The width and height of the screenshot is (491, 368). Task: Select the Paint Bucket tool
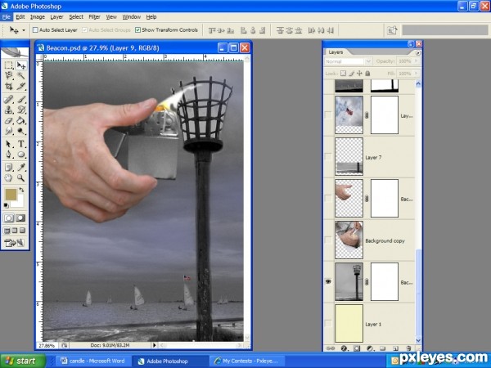(x=21, y=120)
